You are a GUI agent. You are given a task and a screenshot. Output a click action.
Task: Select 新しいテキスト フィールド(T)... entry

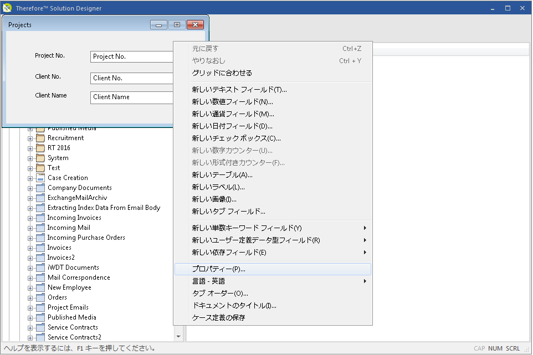point(273,90)
